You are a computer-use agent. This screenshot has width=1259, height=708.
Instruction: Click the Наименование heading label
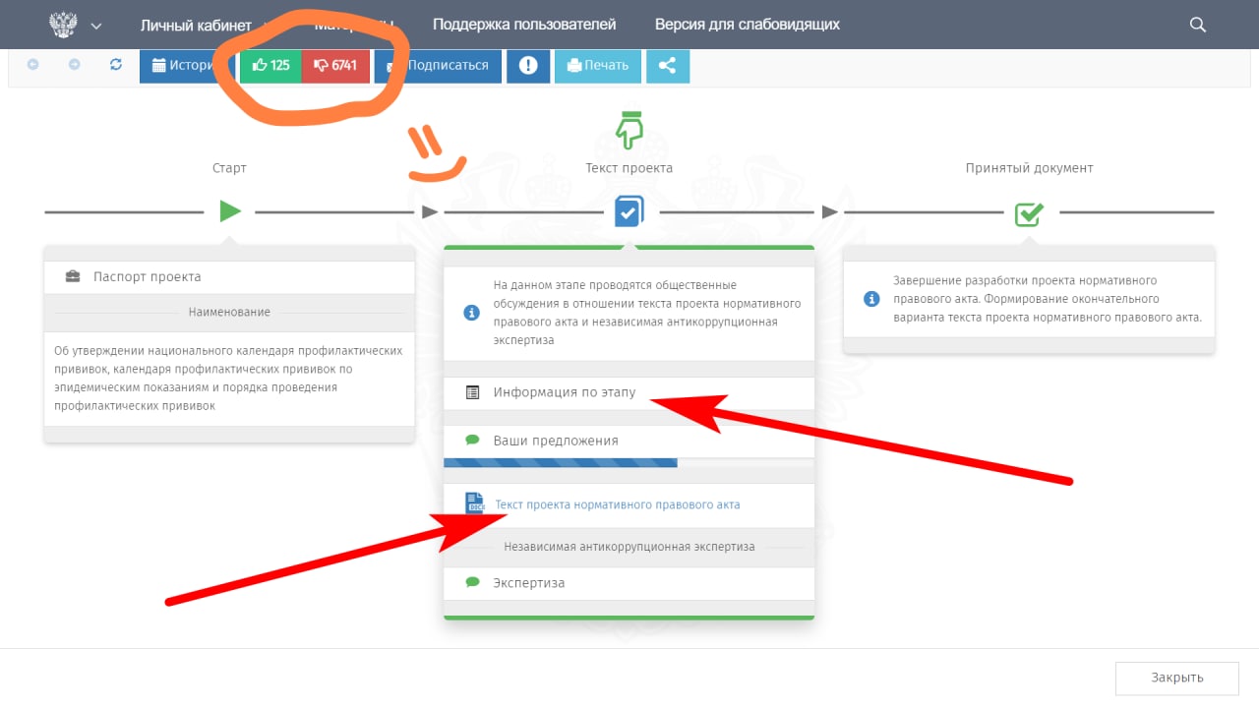[229, 312]
